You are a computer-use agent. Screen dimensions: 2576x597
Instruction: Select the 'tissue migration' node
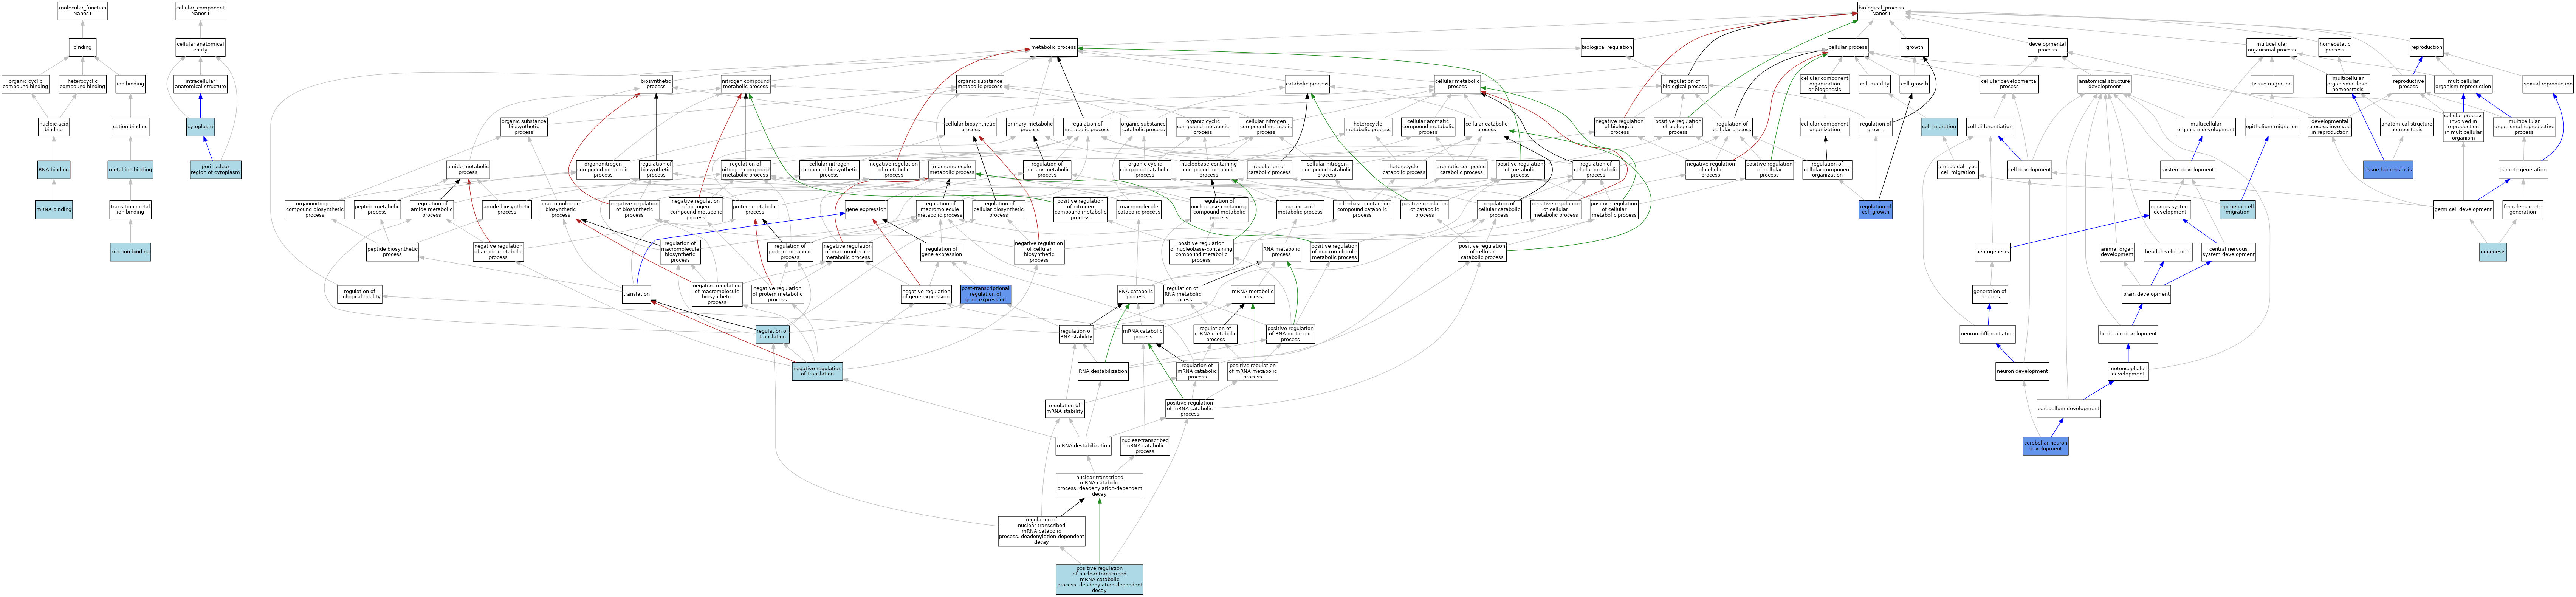(x=2272, y=84)
